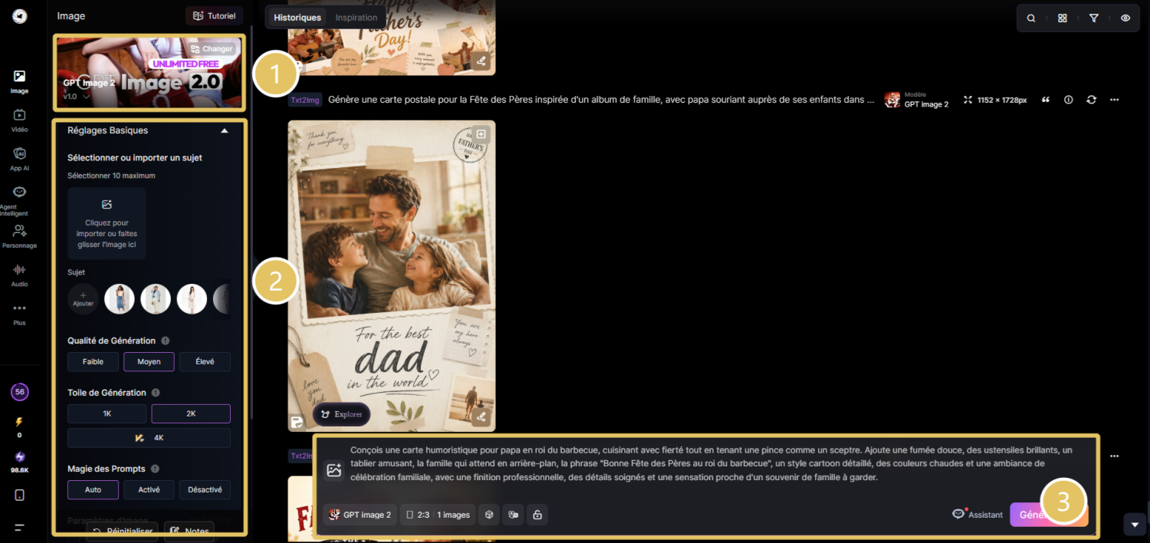The height and width of the screenshot is (543, 1150).
Task: Click the purple 98.6K credits icon
Action: click(19, 457)
